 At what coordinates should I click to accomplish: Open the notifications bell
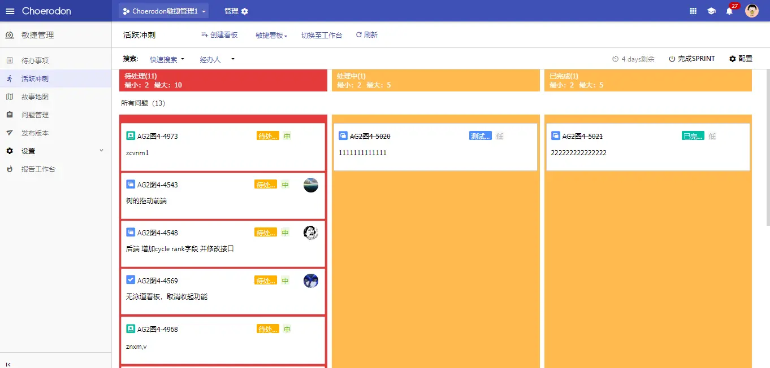[x=729, y=11]
